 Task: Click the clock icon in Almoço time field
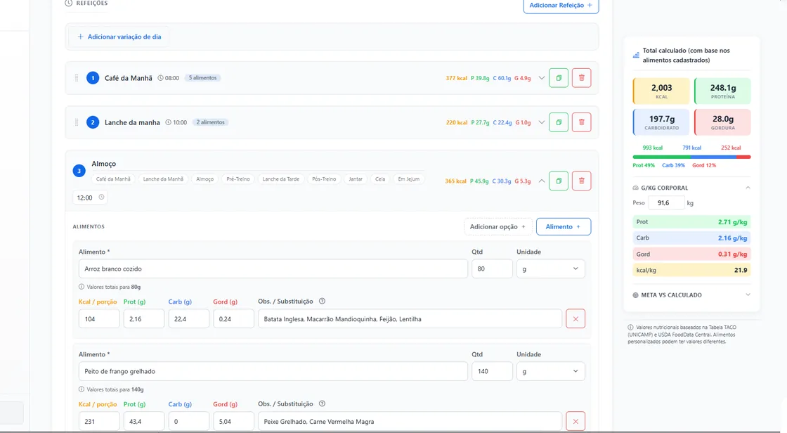(x=101, y=198)
